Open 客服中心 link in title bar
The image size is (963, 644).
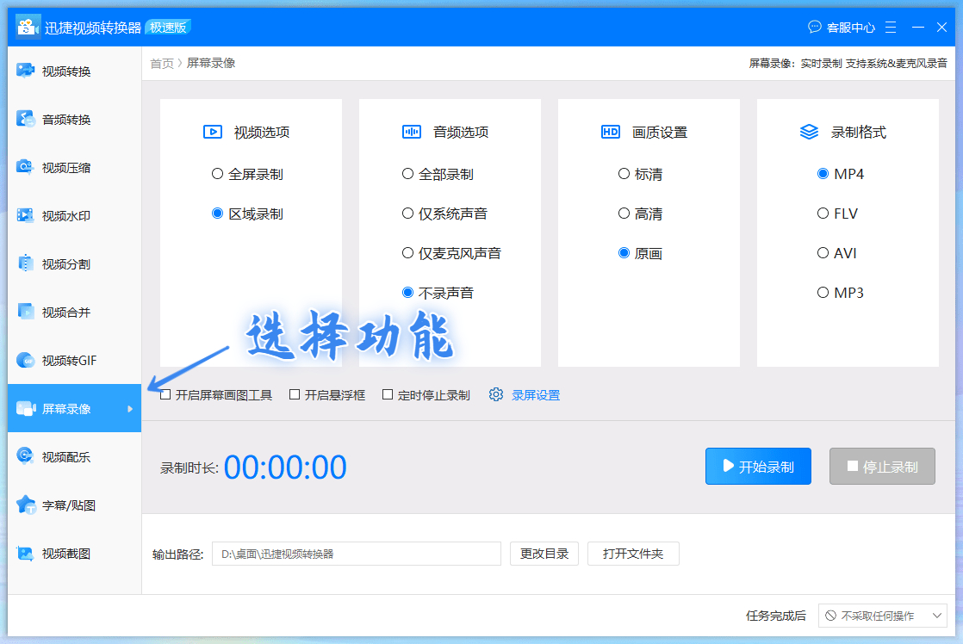851,28
